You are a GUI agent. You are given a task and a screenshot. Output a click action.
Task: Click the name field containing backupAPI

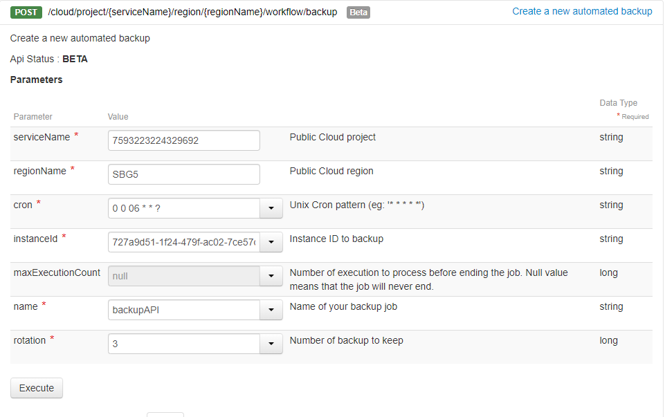point(183,310)
